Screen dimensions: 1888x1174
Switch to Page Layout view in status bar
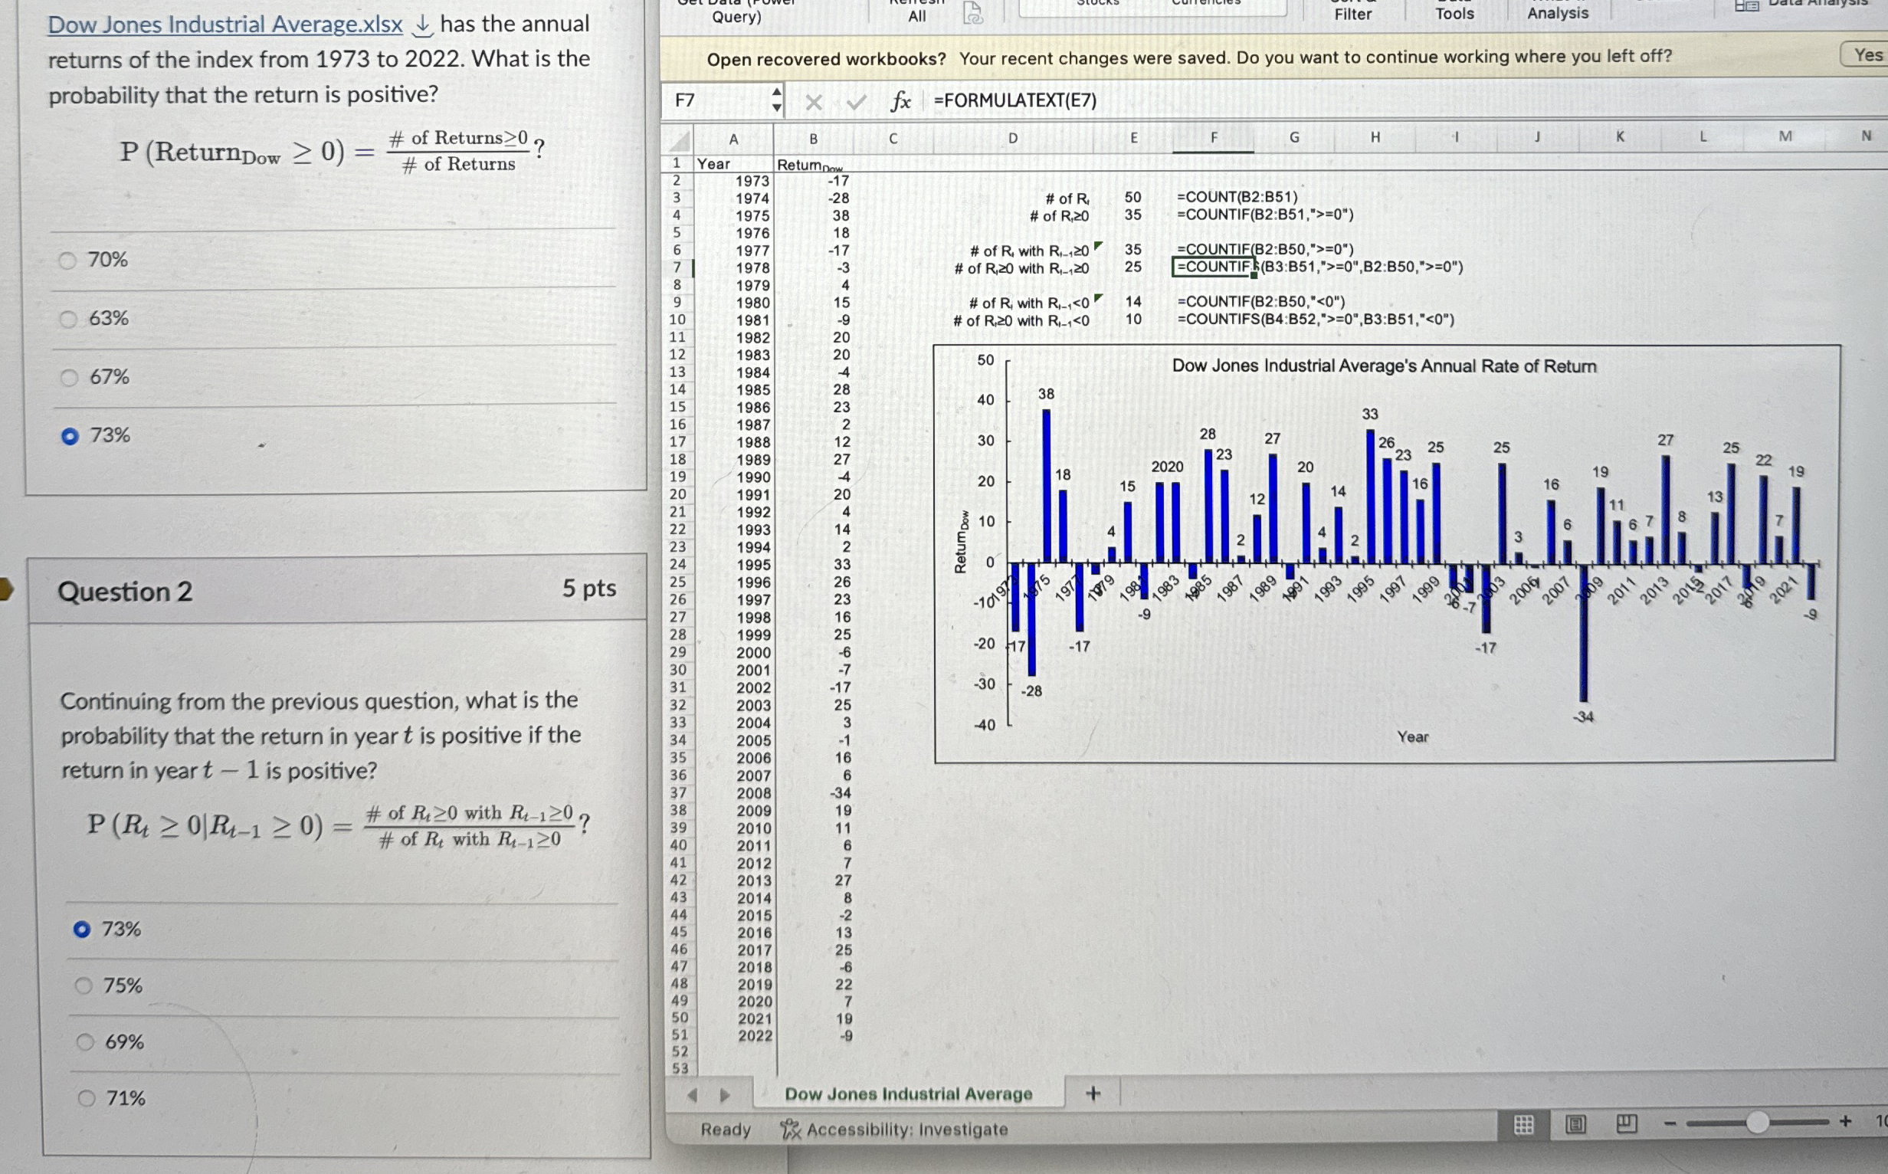click(x=1575, y=1123)
